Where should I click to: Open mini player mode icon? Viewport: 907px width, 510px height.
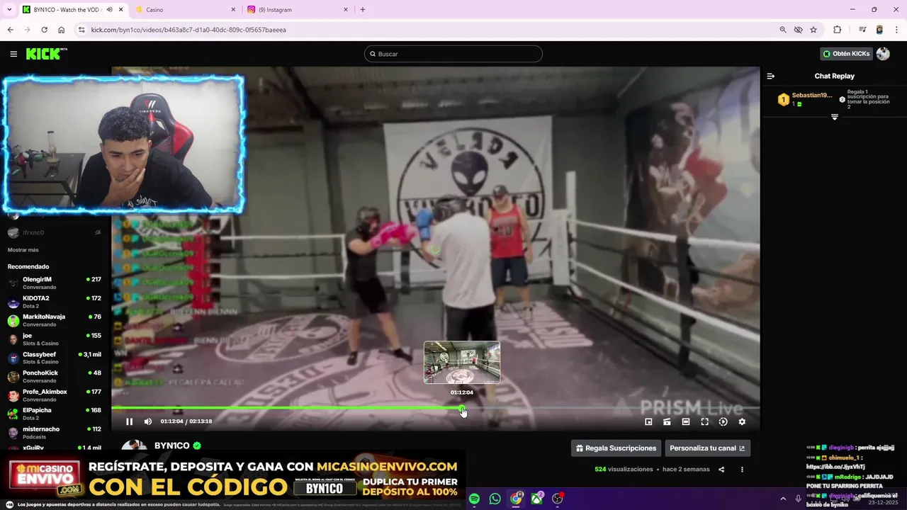tap(648, 421)
